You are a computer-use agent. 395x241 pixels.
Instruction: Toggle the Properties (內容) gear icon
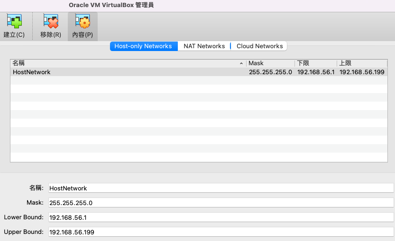coord(83,22)
